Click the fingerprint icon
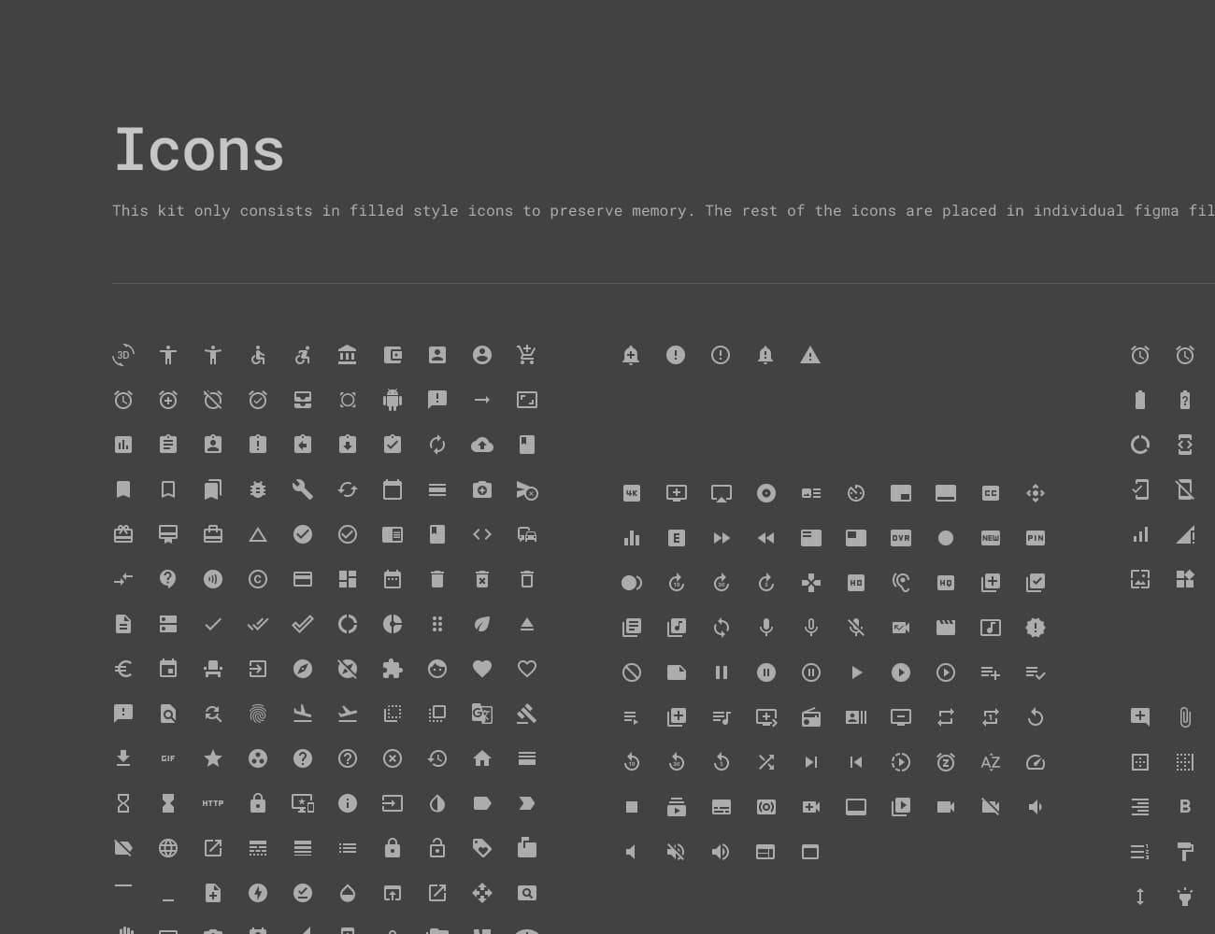The image size is (1215, 934). (x=258, y=714)
